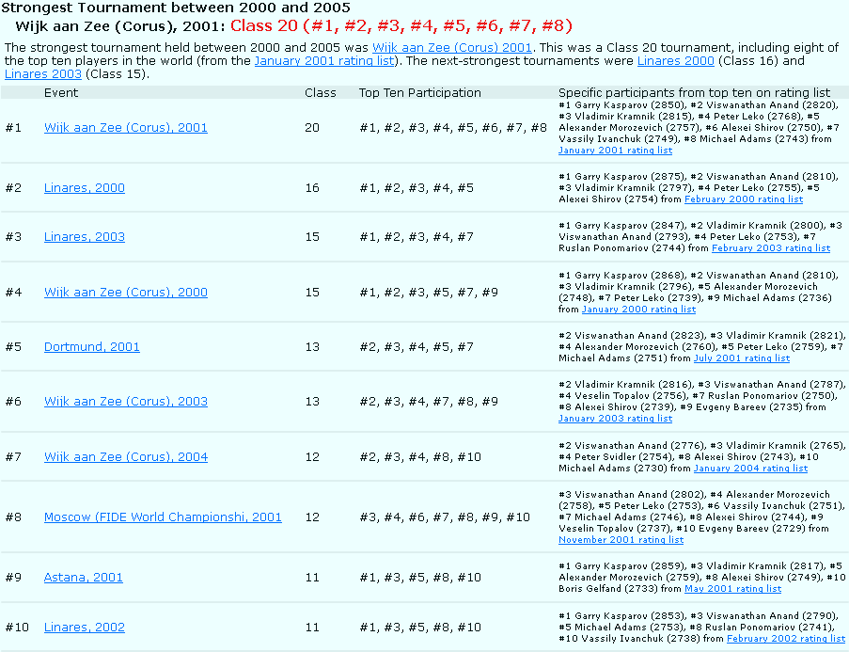
Task: Open the Linares, 2000 event in row #2
Action: click(84, 187)
